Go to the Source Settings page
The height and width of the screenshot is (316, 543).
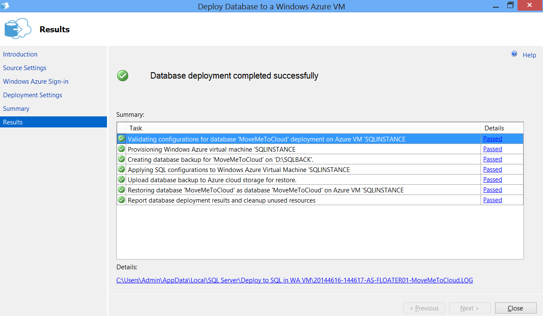(x=25, y=68)
